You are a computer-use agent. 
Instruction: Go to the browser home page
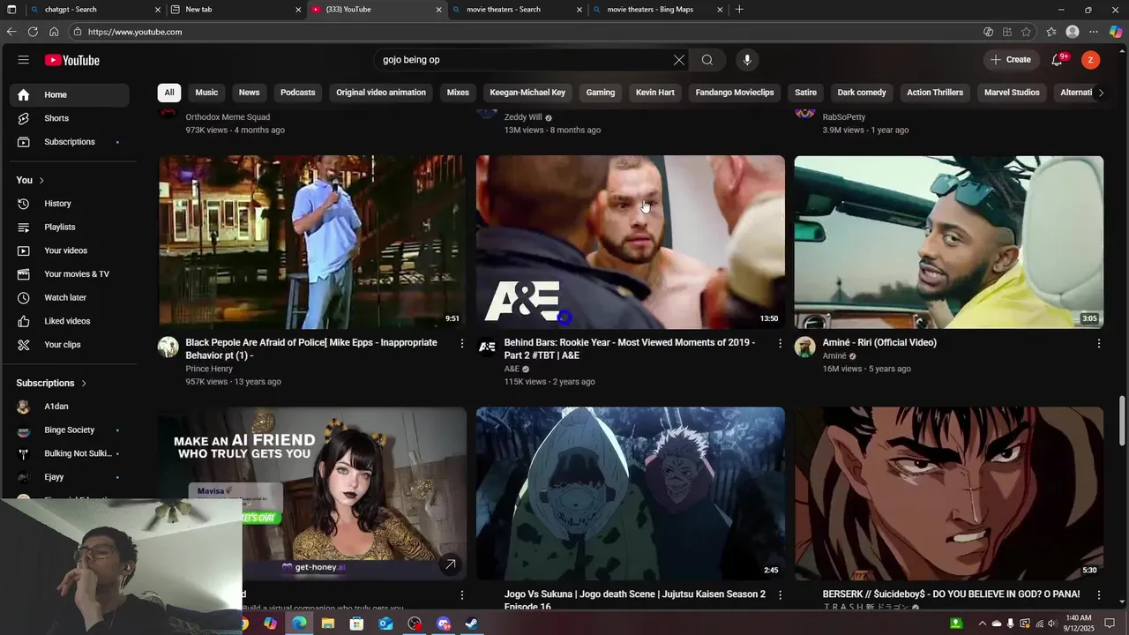pyautogui.click(x=54, y=32)
